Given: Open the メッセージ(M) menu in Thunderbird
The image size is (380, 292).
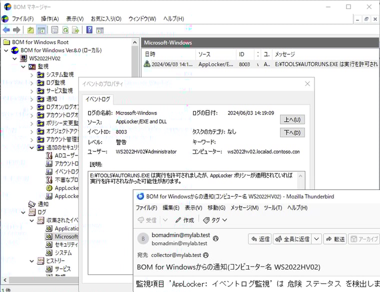Looking at the screenshot, I should tap(244, 207).
